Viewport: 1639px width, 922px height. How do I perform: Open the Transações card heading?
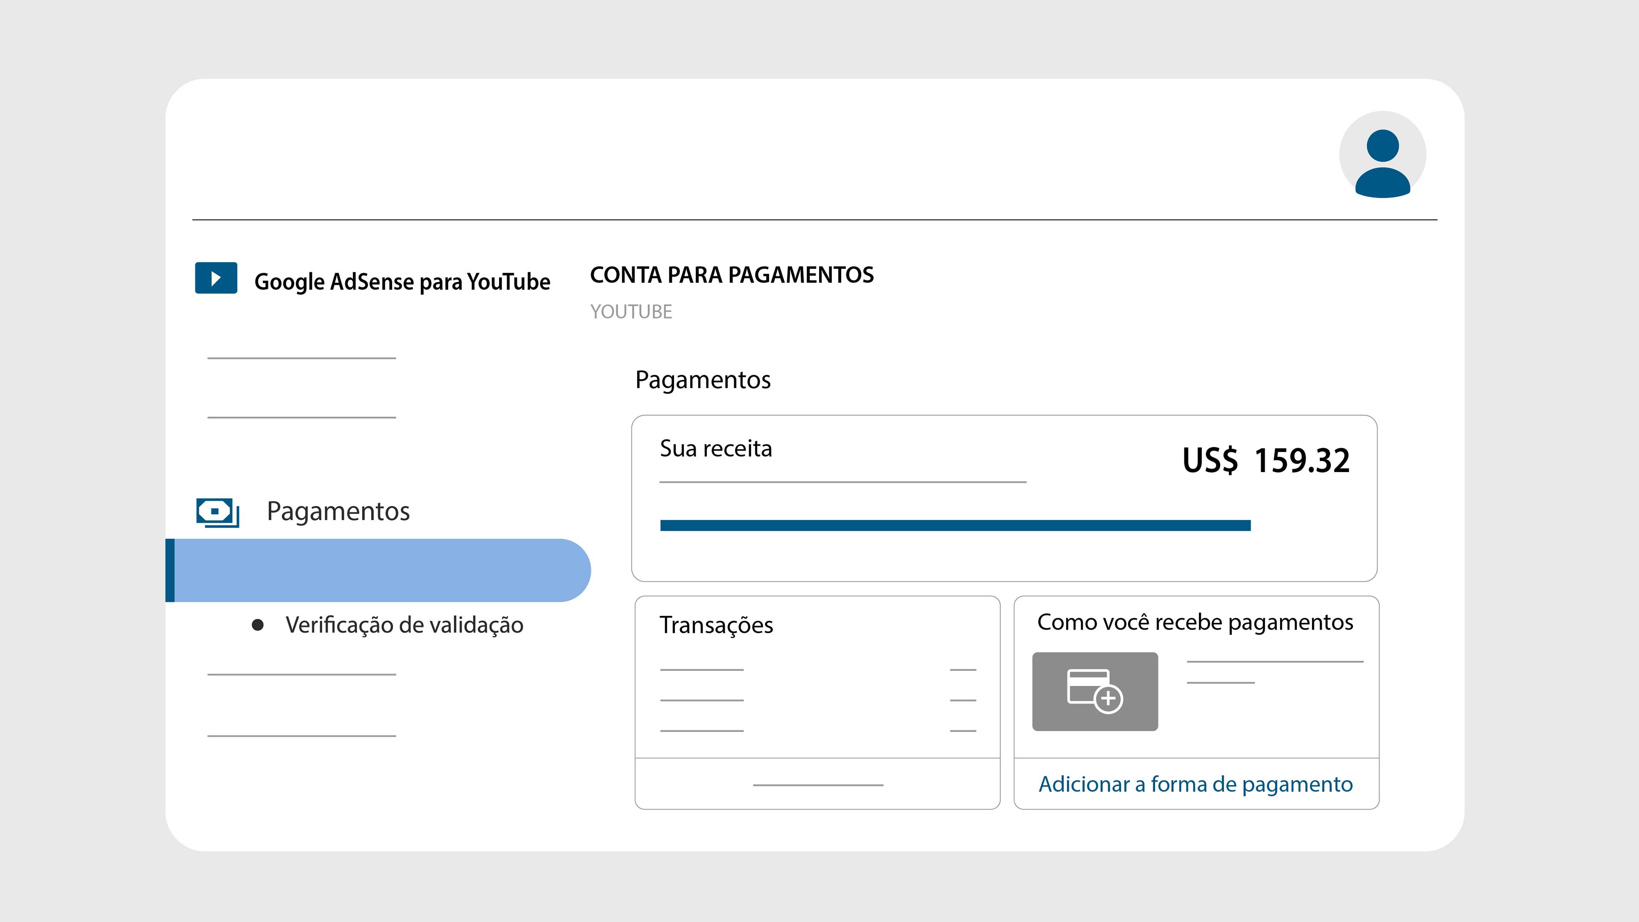click(716, 625)
